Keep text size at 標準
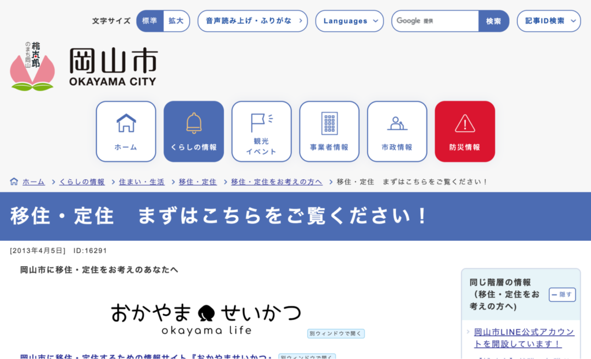The height and width of the screenshot is (359, 591). (x=149, y=21)
